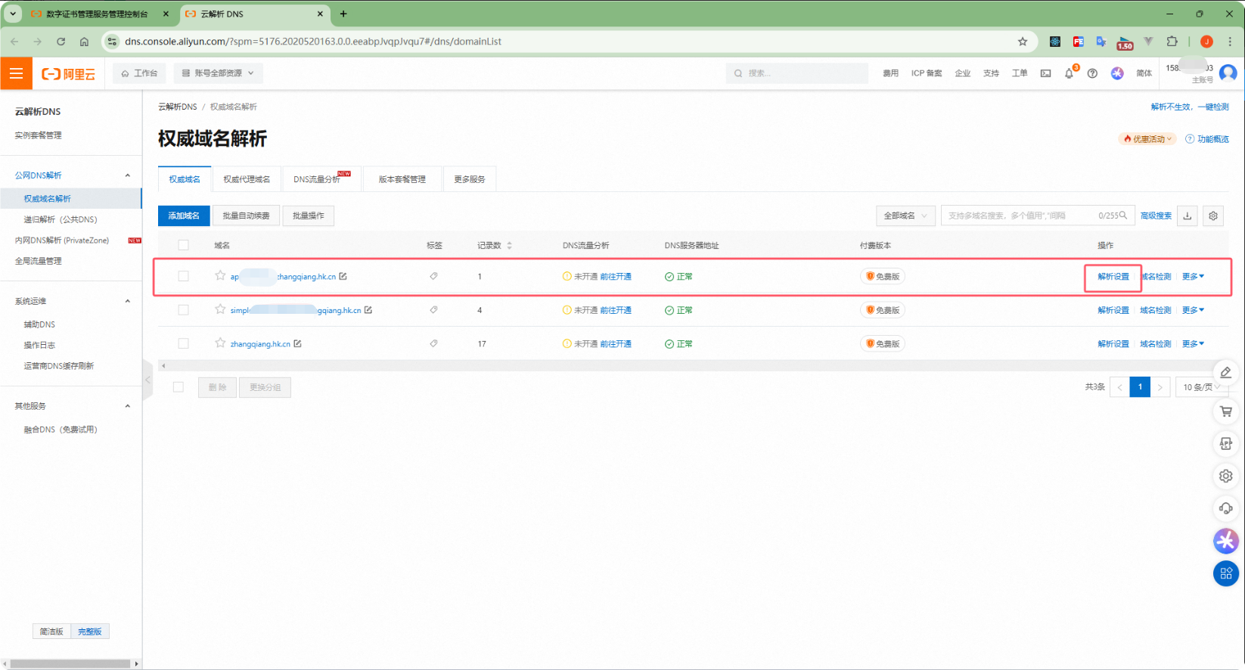Screen dimensions: 1245x670
Task: Open the 10 条/页 page size dropdown
Action: [1200, 387]
